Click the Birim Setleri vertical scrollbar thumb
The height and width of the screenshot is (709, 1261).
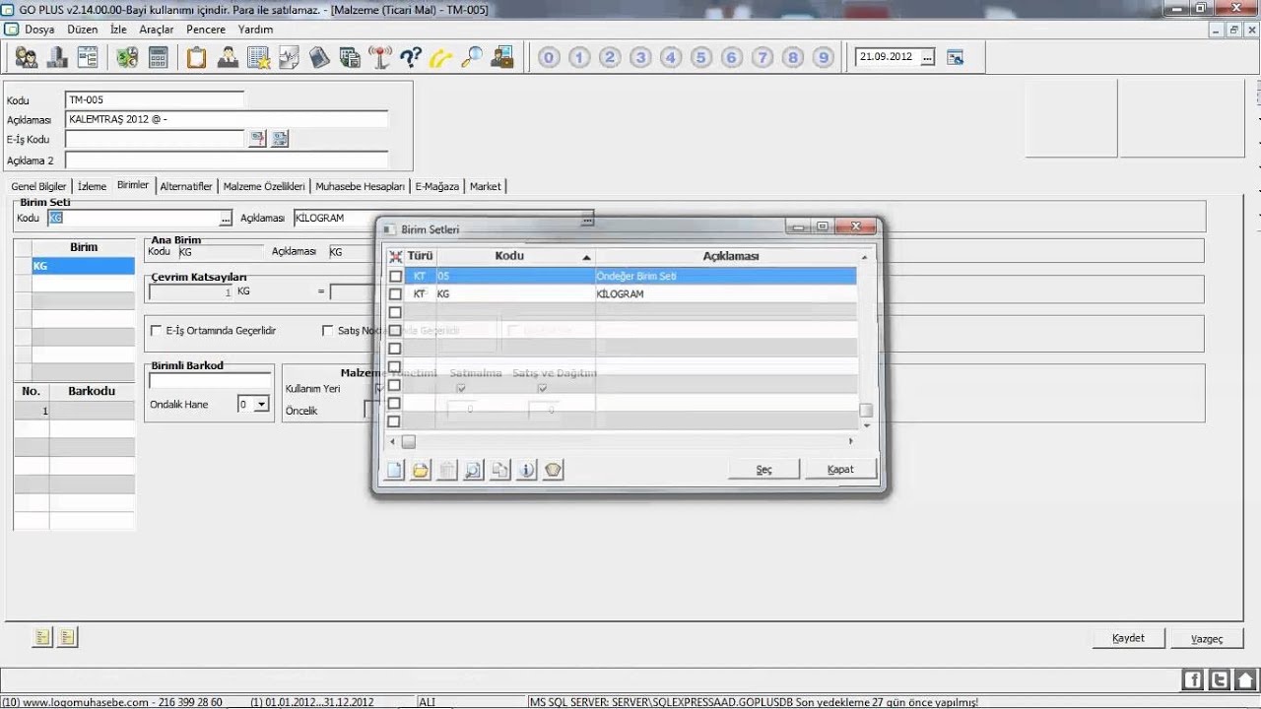866,411
